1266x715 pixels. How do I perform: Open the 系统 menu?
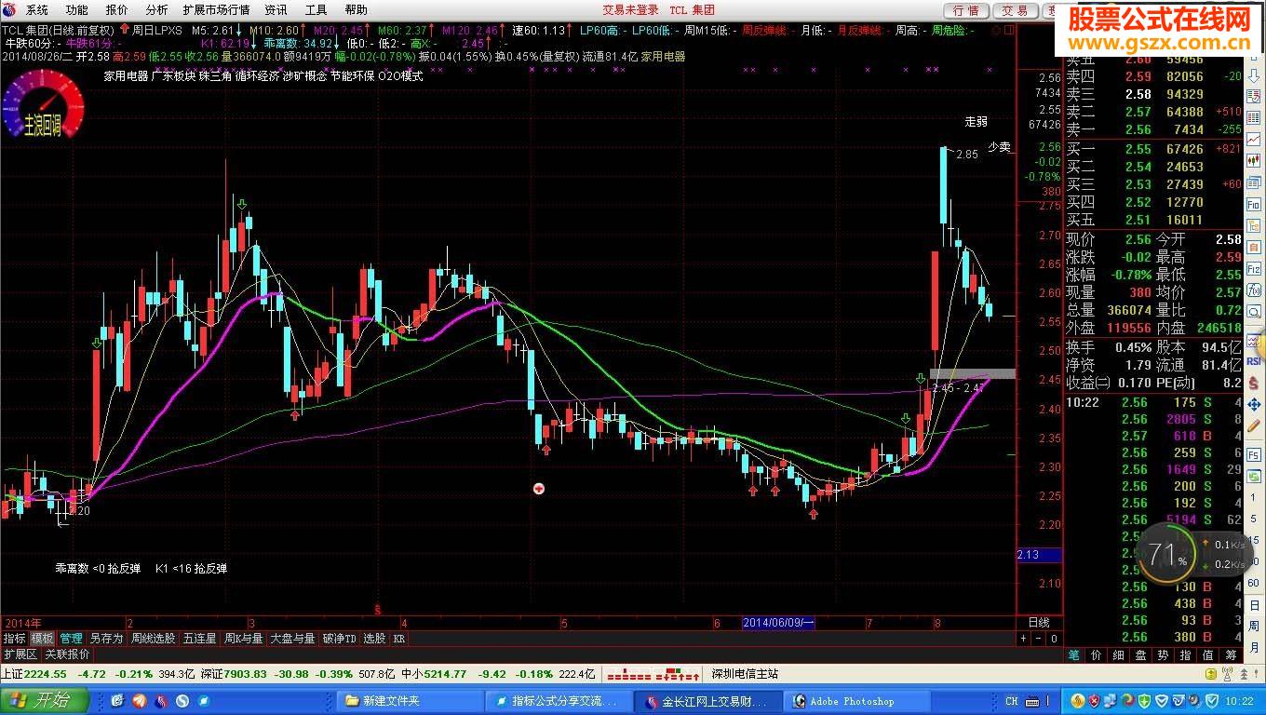pyautogui.click(x=37, y=10)
